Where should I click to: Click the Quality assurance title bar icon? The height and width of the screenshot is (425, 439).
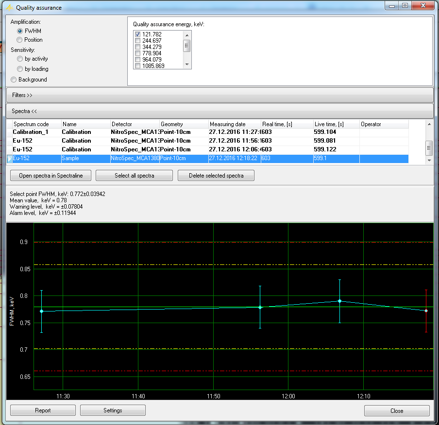tap(9, 8)
